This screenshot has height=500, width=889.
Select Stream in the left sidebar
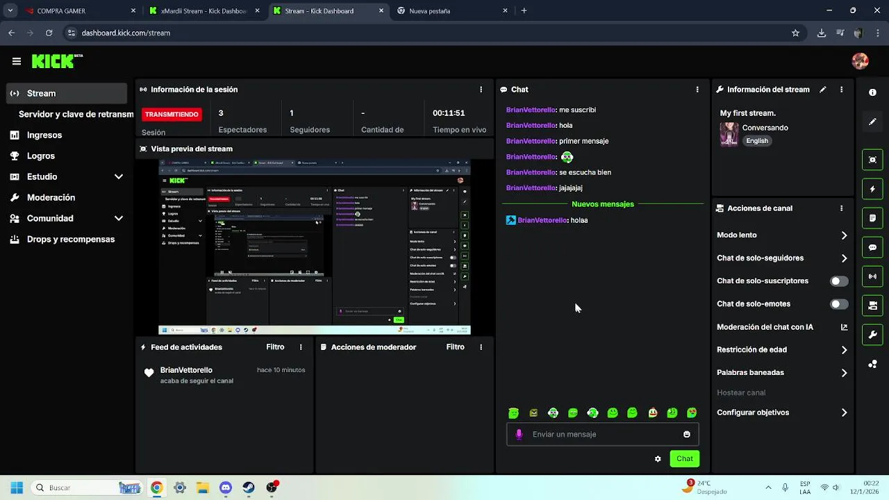[x=67, y=93]
